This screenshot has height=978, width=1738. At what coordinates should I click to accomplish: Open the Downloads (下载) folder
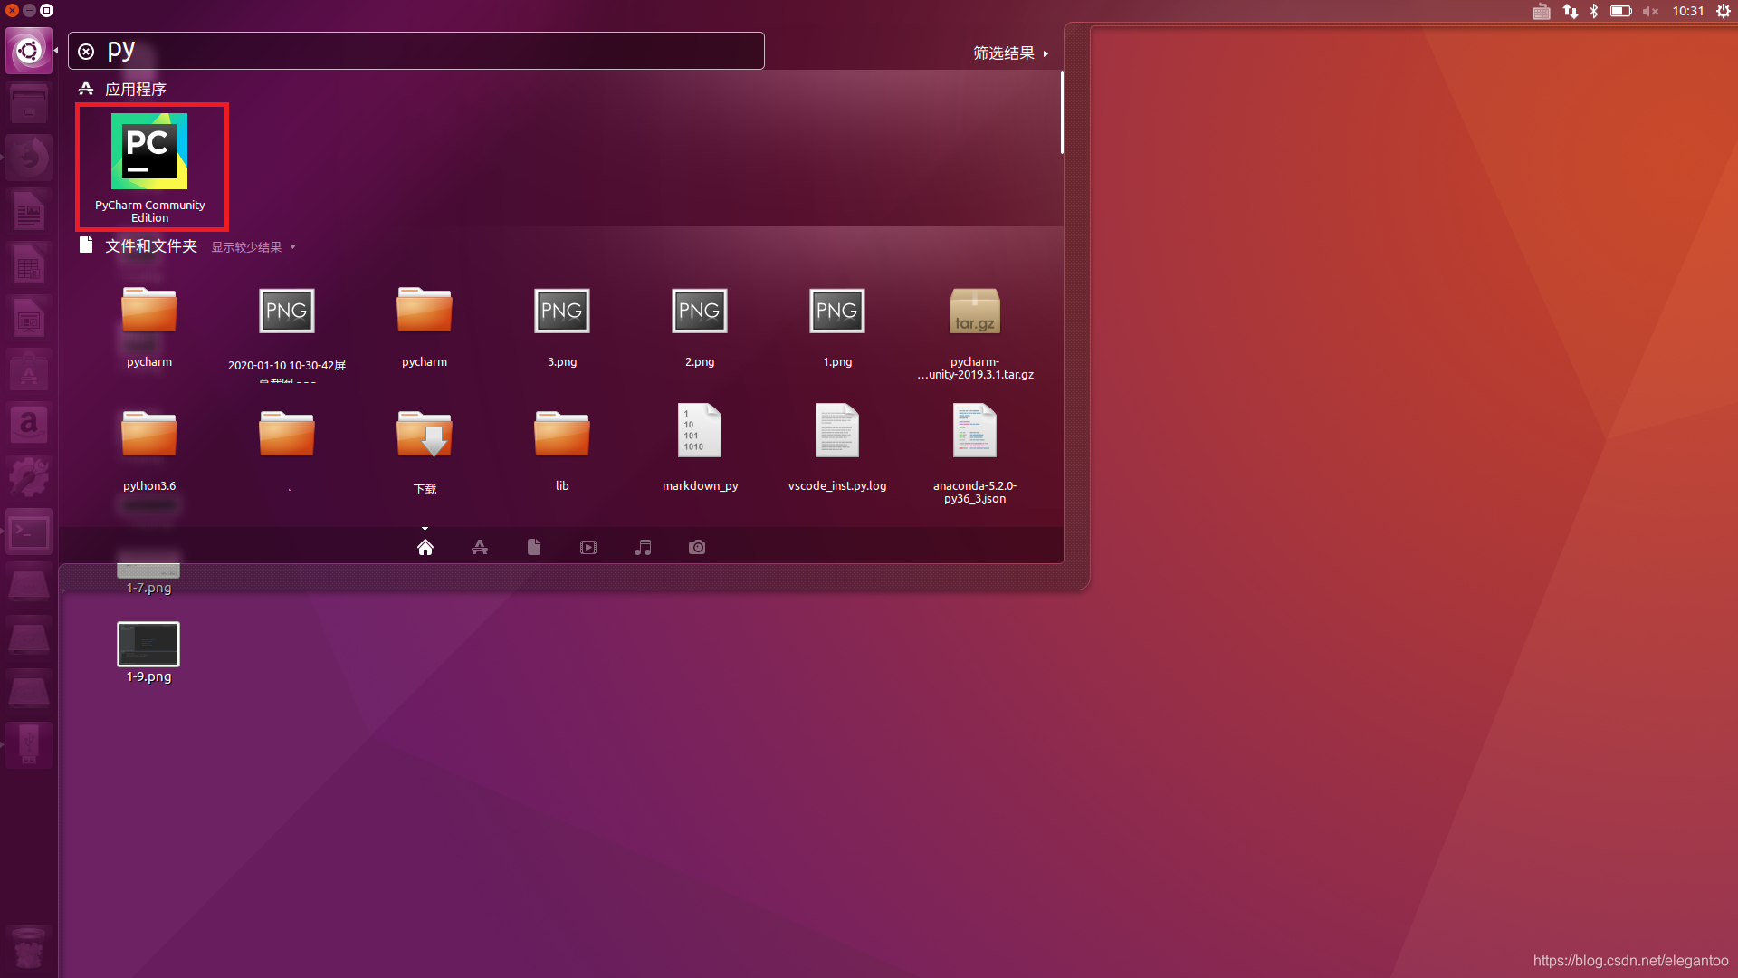(425, 451)
